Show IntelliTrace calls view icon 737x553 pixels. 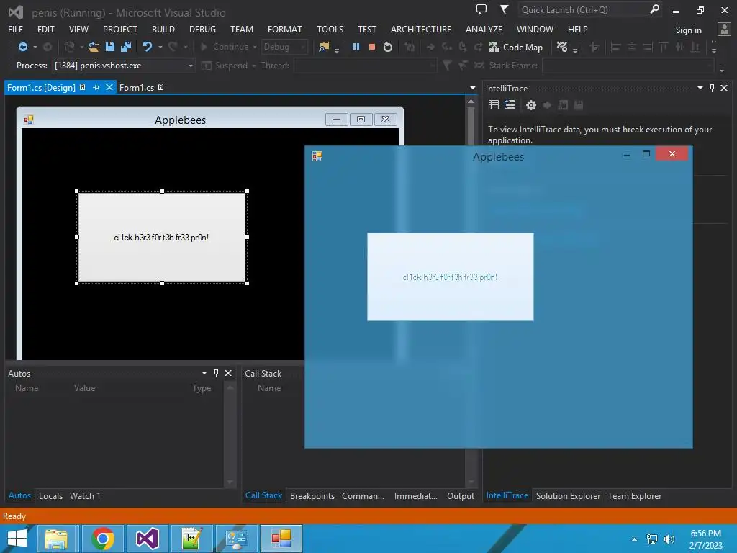point(510,105)
